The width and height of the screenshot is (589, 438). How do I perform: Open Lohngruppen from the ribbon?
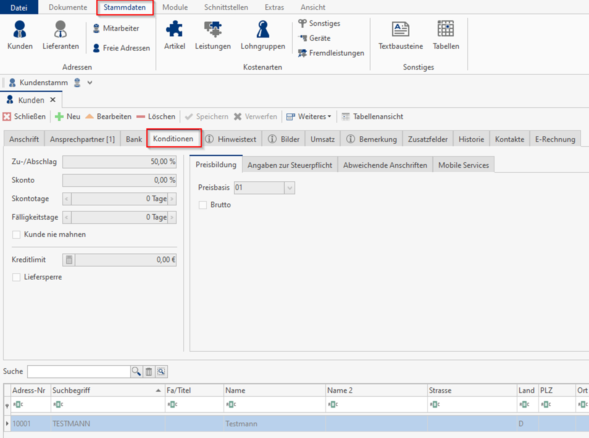(263, 36)
